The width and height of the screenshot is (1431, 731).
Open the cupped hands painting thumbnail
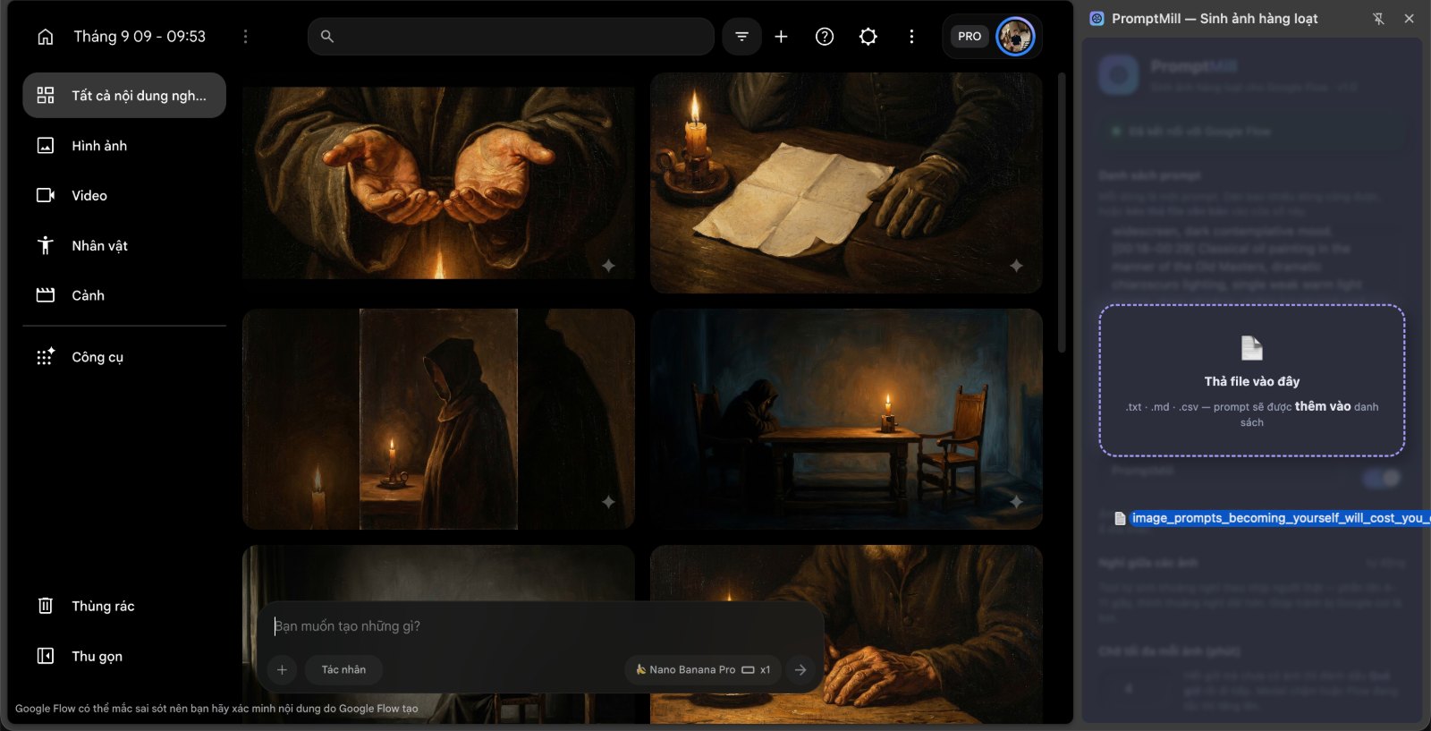pyautogui.click(x=438, y=183)
